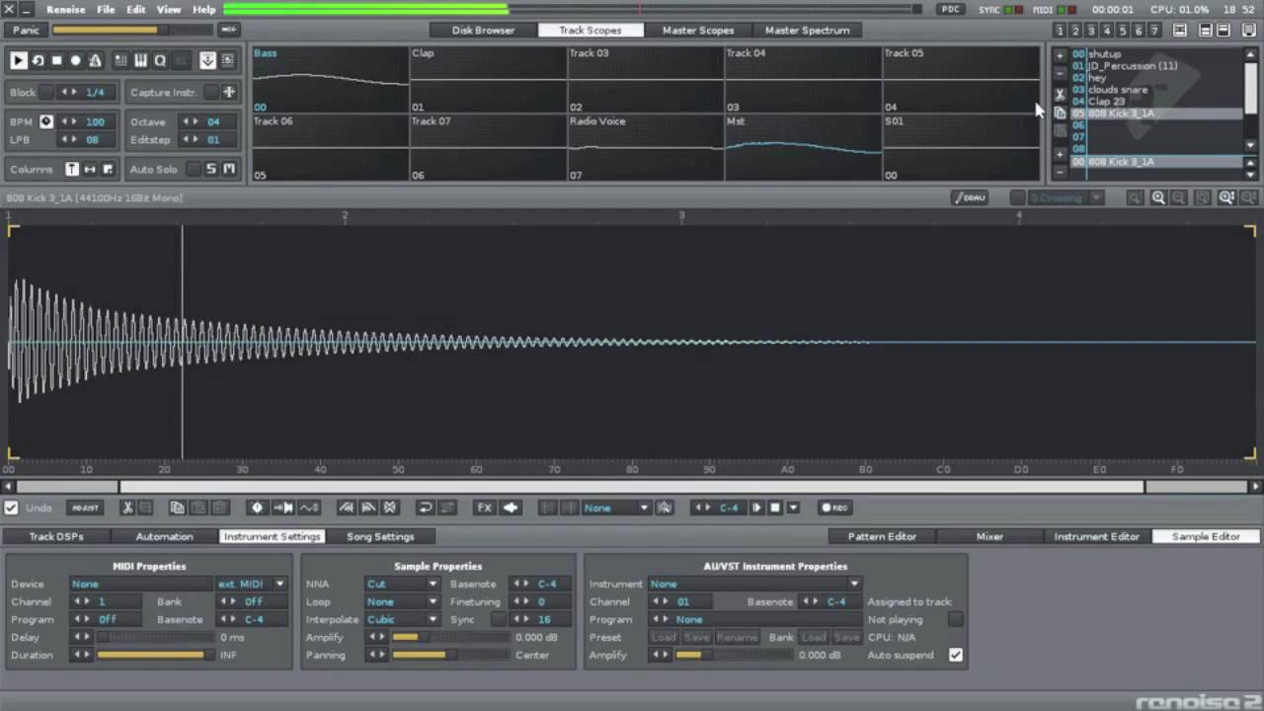
Task: Open dropdown arrow next to sample stop button
Action: (x=793, y=508)
